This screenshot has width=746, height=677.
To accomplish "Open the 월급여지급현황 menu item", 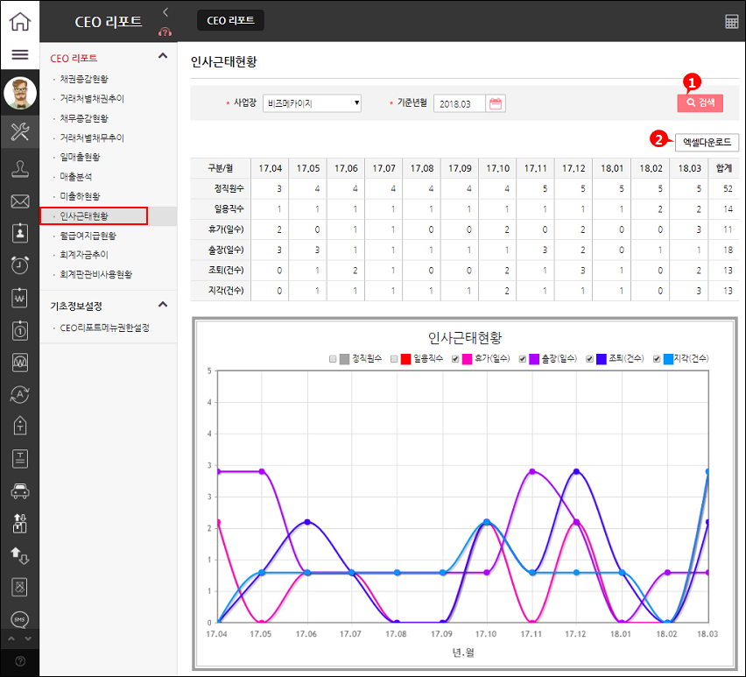I will 88,236.
